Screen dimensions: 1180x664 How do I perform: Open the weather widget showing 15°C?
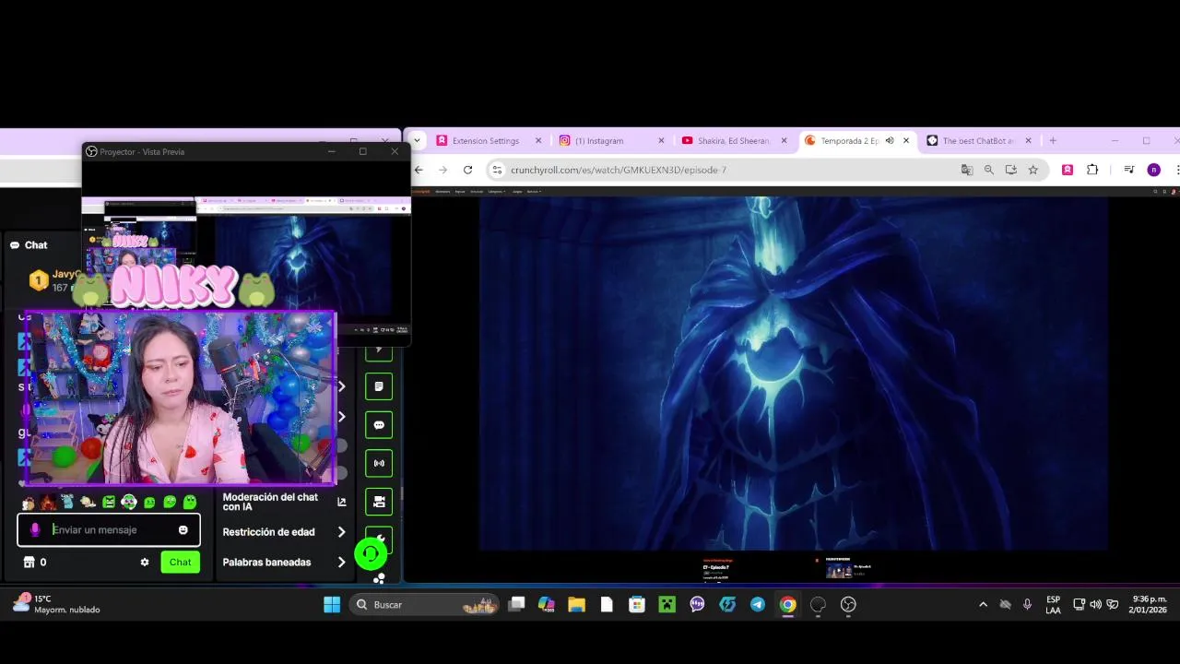[57, 605]
